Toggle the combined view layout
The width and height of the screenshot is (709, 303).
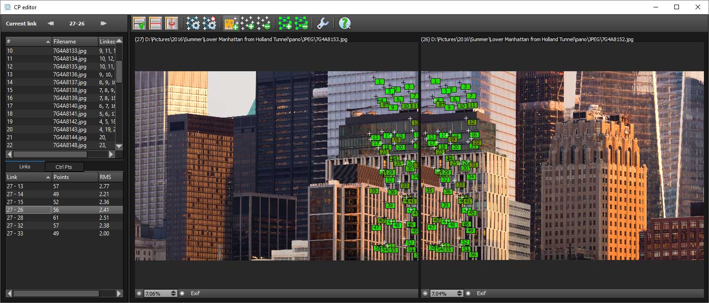pyautogui.click(x=140, y=23)
